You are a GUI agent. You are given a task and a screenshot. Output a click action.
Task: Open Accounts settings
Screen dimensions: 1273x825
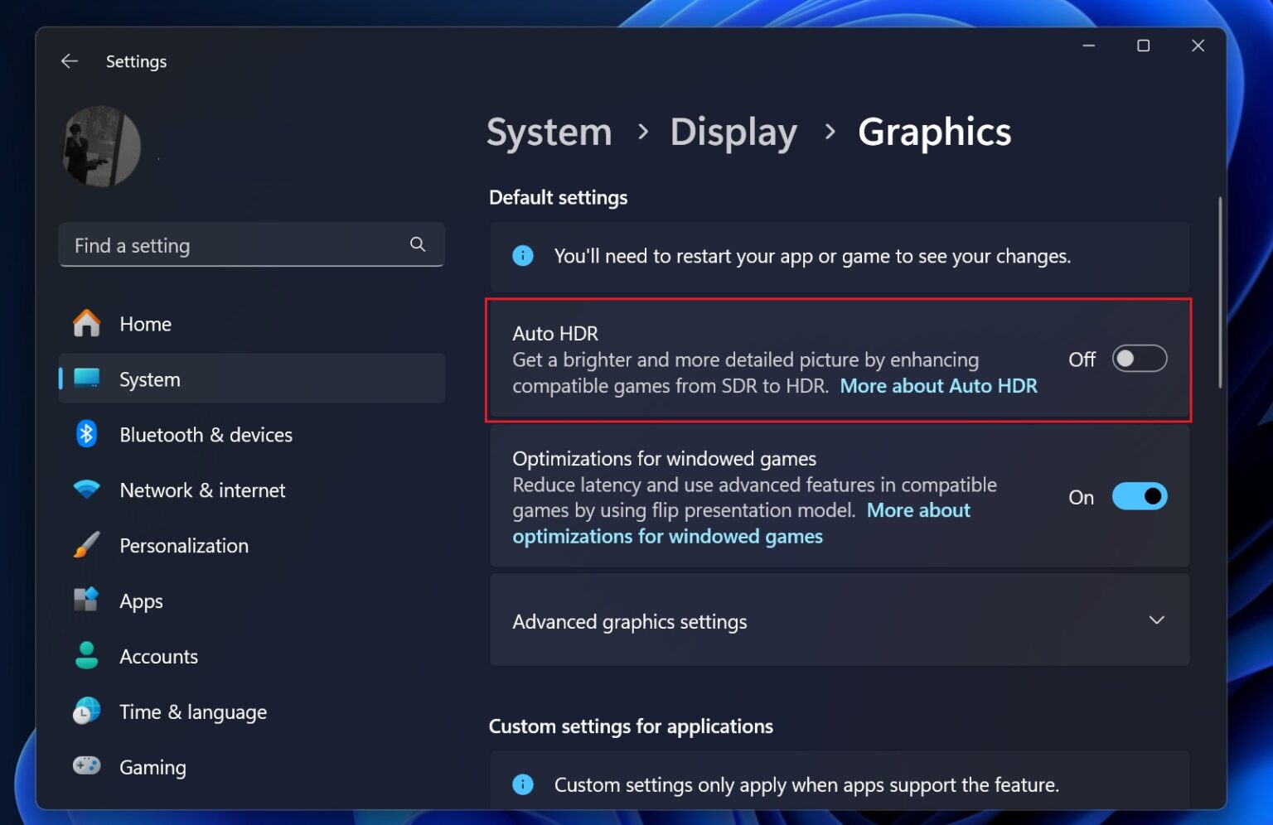click(87, 656)
